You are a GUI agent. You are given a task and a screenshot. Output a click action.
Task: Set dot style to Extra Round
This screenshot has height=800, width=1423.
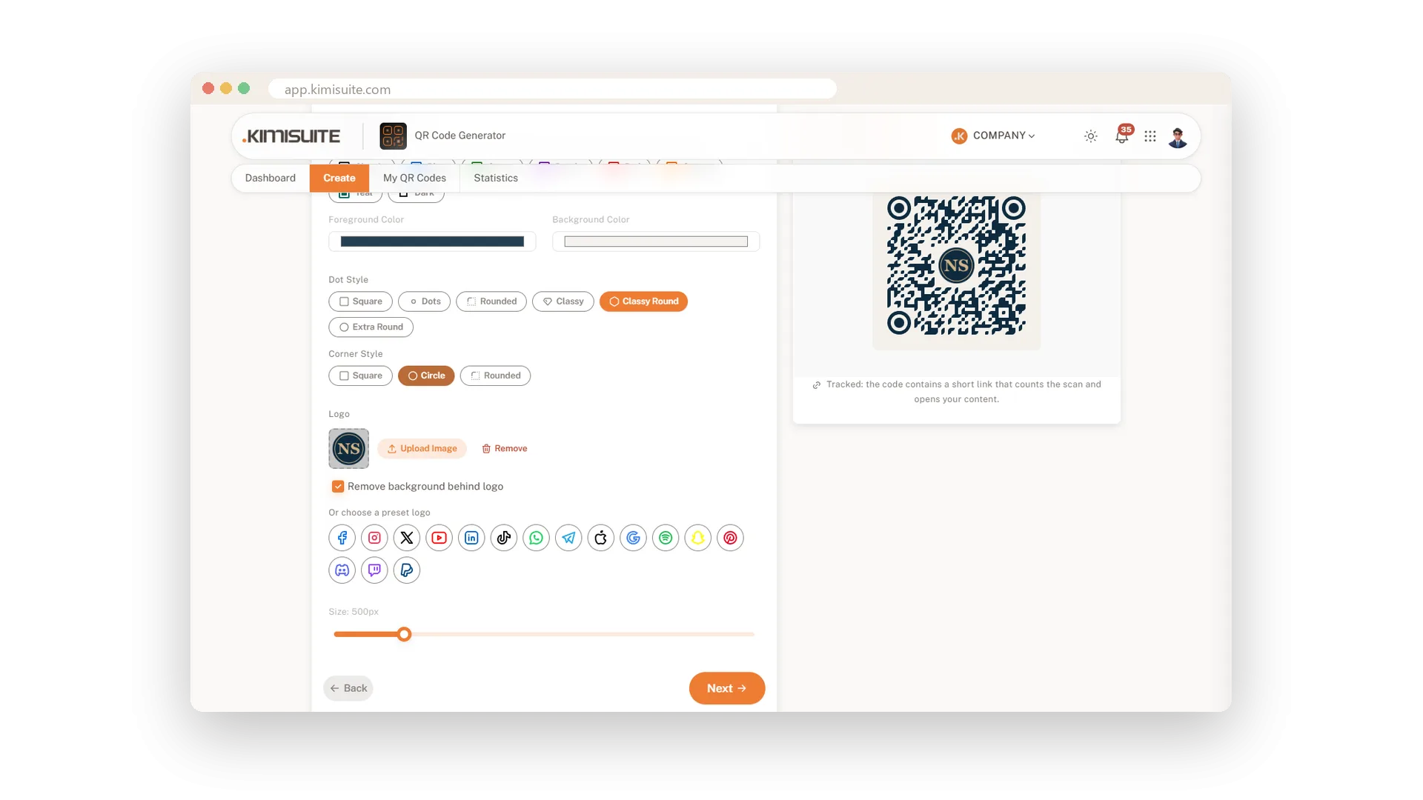[x=371, y=327]
